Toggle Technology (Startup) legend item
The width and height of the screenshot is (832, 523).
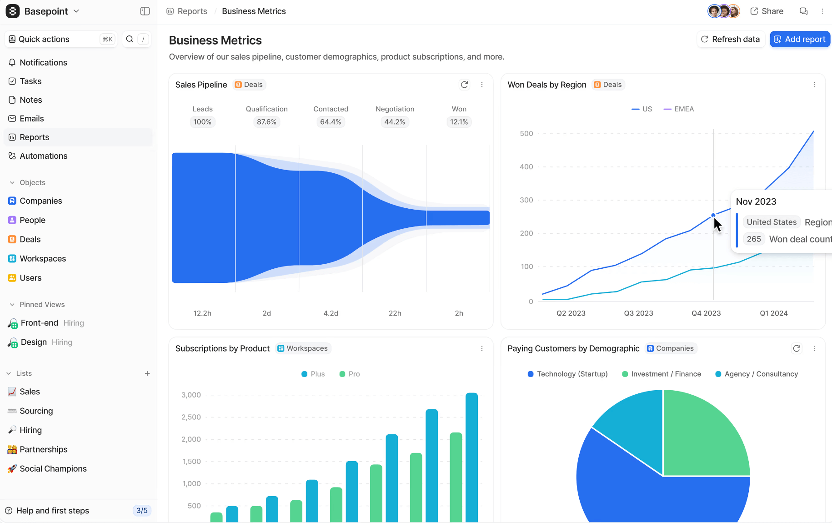(x=568, y=374)
